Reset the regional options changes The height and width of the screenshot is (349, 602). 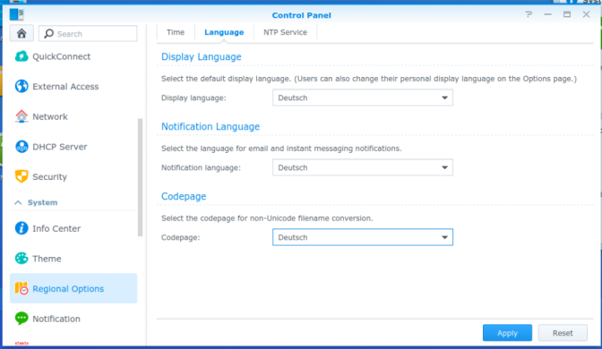(x=563, y=333)
